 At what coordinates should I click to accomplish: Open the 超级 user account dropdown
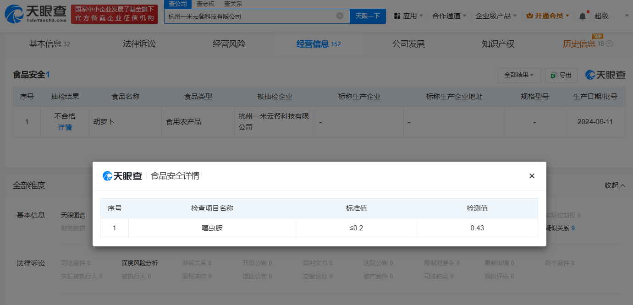tap(611, 16)
